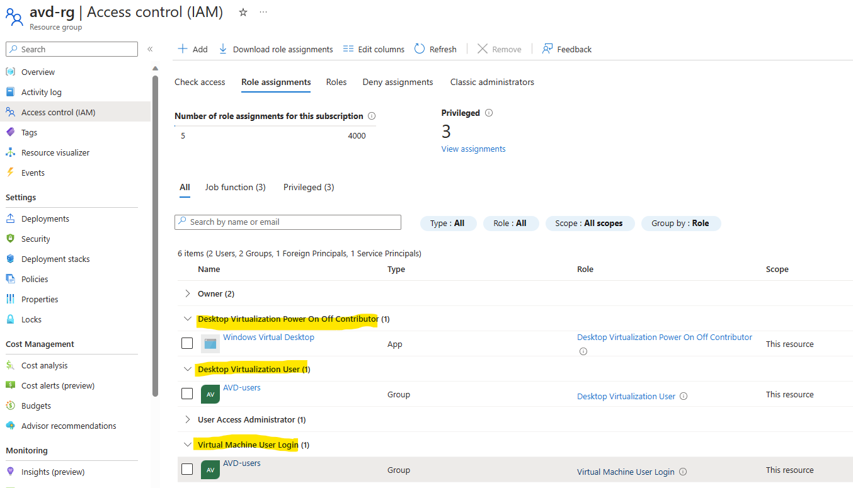Refresh the role assignments list
This screenshot has height=488, width=853.
[436, 49]
